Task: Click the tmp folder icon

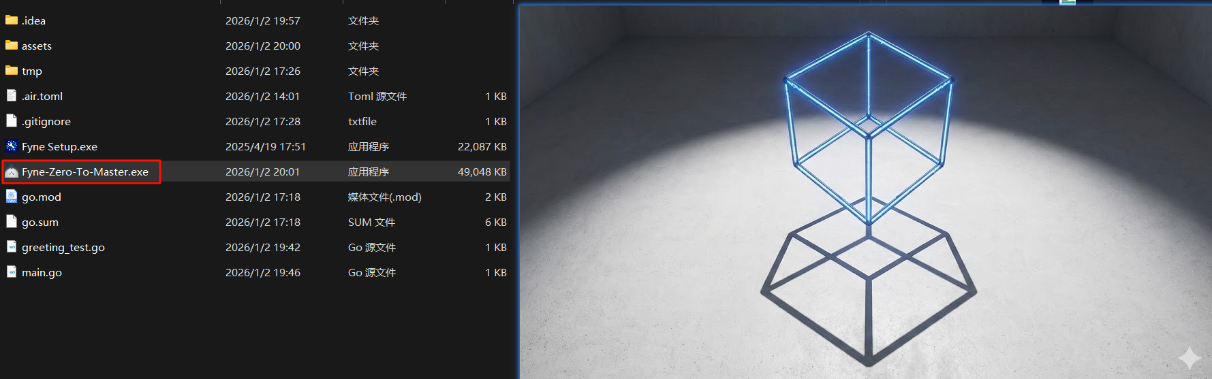Action: point(12,71)
